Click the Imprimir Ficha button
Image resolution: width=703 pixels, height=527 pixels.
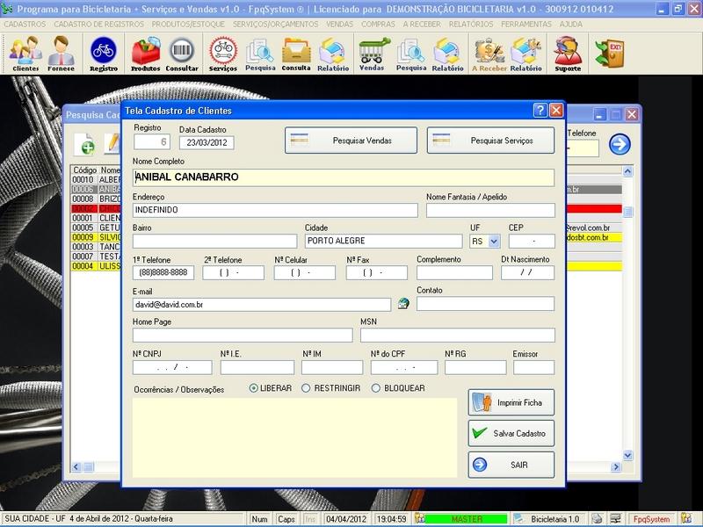click(x=511, y=402)
